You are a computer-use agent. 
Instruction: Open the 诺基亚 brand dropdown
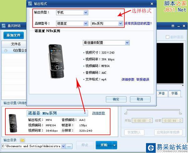pyautogui.click(x=72, y=23)
